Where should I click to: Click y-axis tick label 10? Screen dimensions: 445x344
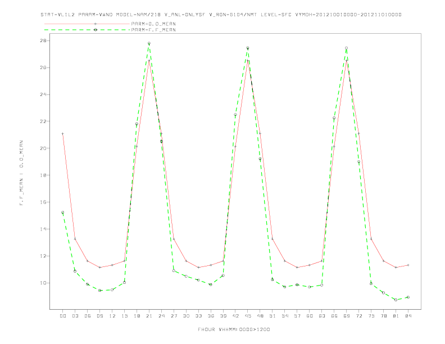coord(43,283)
